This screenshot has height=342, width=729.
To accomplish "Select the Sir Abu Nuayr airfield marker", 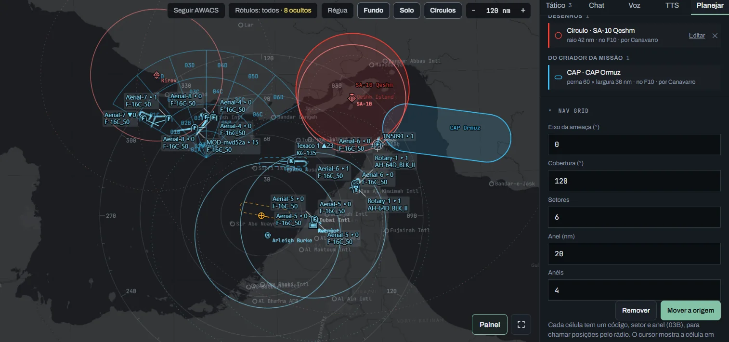I will pos(232,224).
